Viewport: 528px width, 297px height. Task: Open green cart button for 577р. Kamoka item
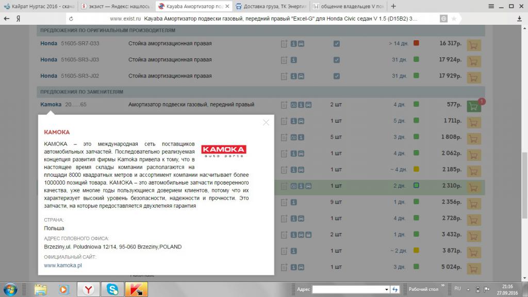473,106
